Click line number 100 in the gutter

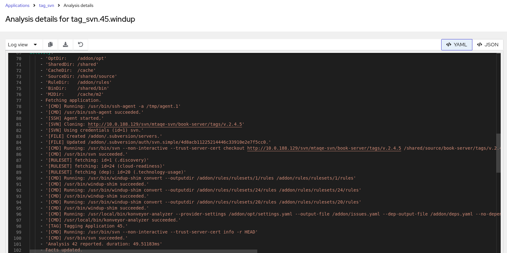click(x=18, y=238)
